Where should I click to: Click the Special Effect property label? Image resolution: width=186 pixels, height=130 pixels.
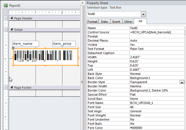(x=97, y=95)
